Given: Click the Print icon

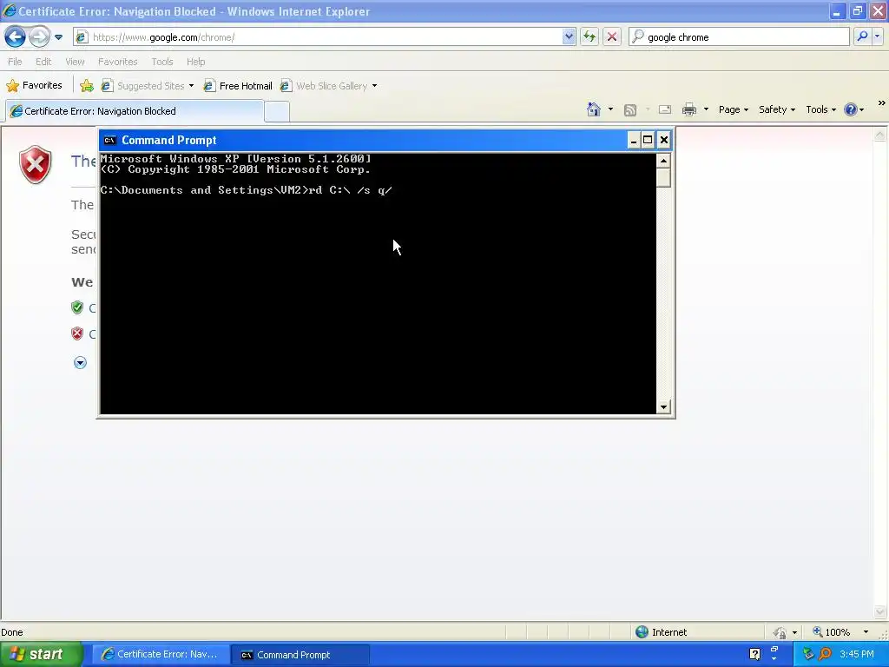Looking at the screenshot, I should [x=689, y=109].
